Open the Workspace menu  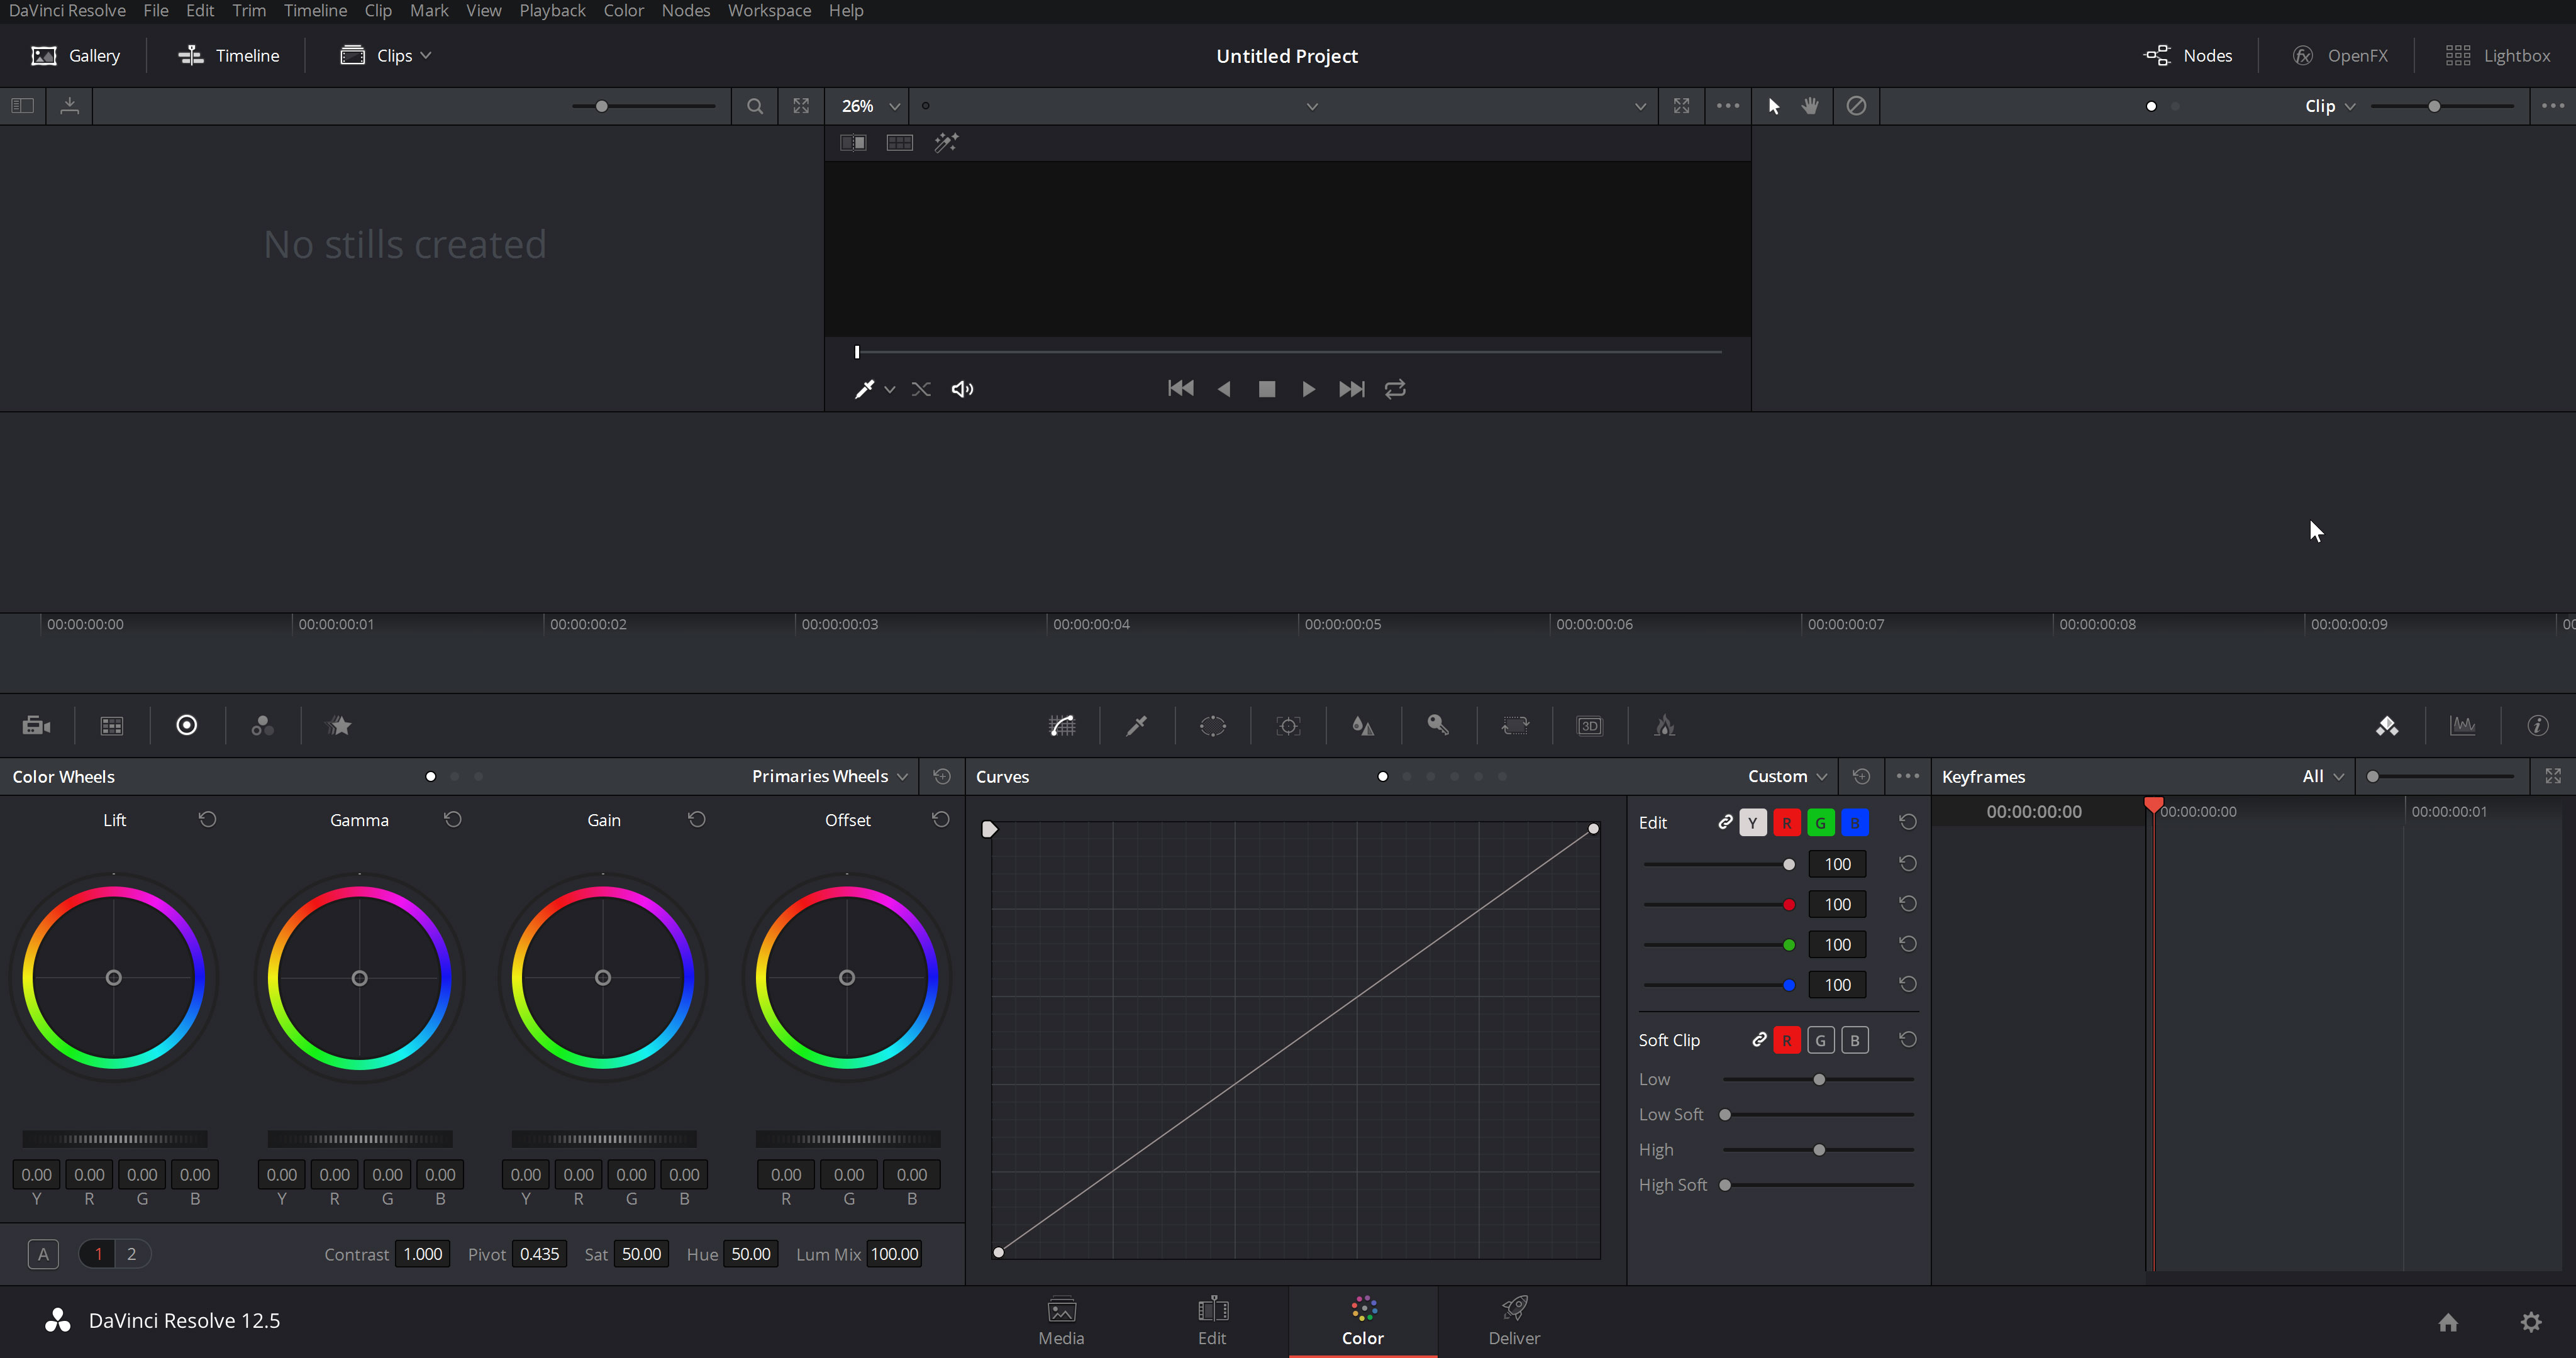click(769, 11)
